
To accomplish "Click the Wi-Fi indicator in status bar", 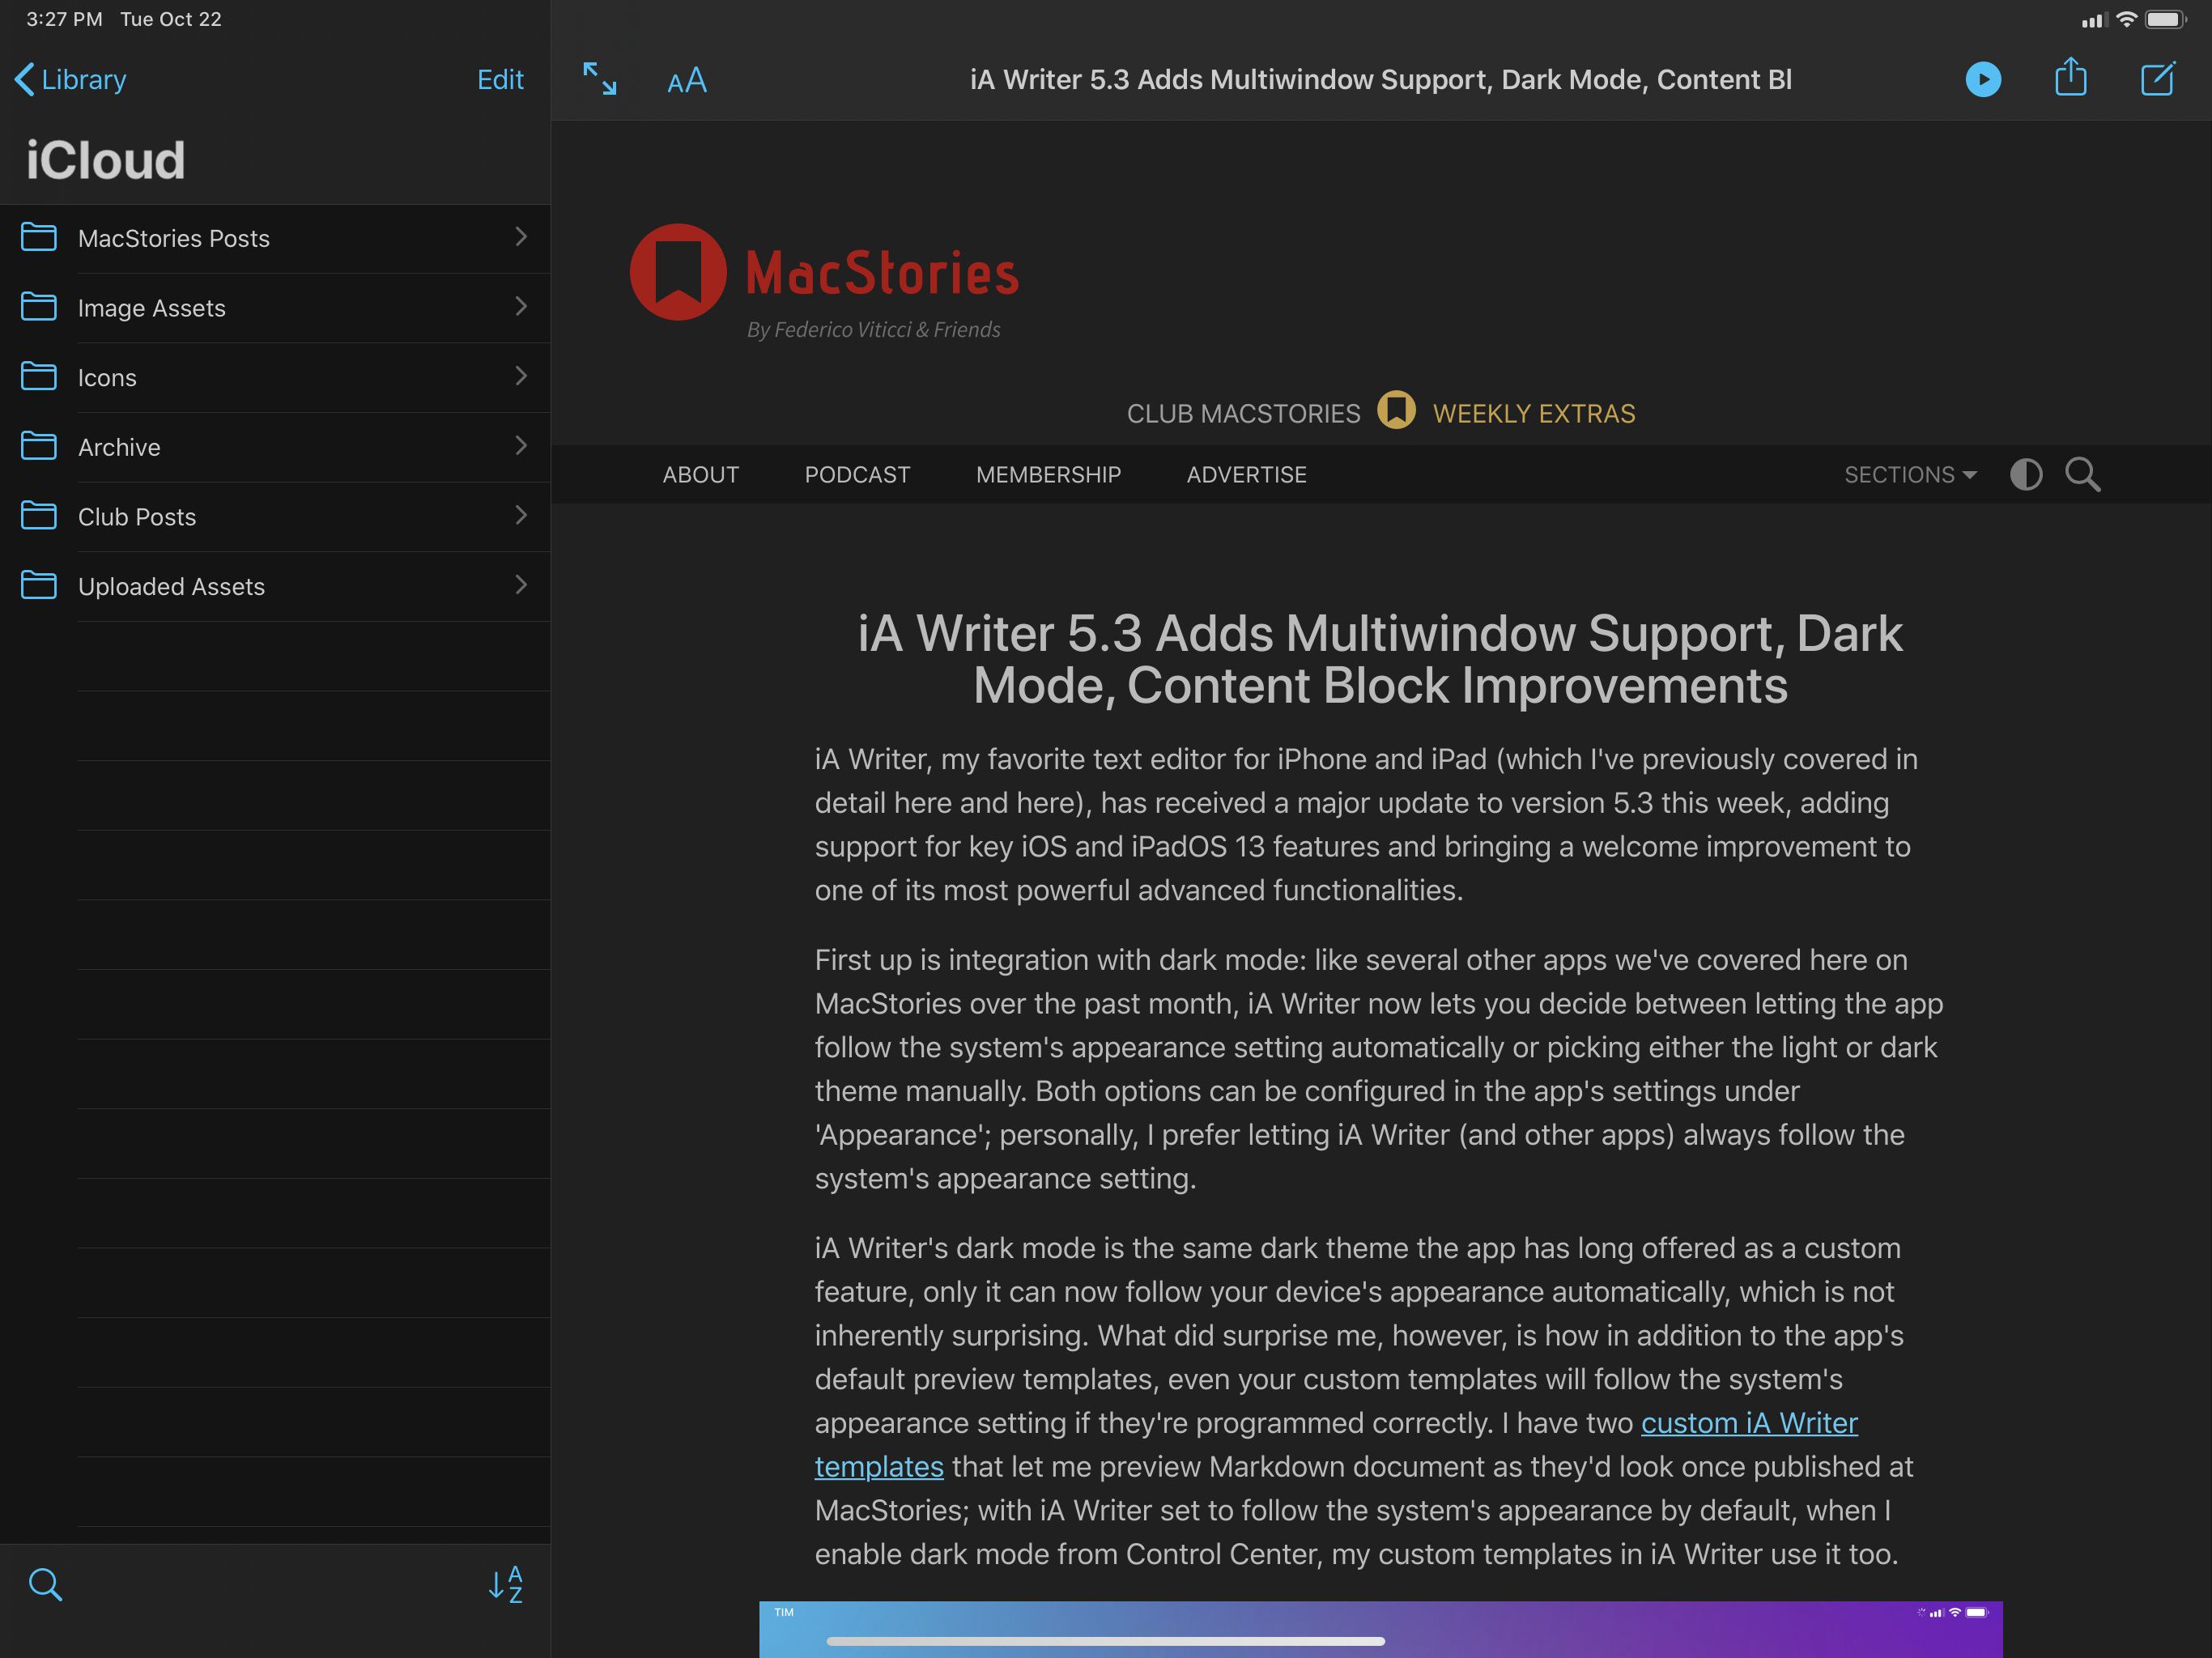I will tap(2126, 19).
